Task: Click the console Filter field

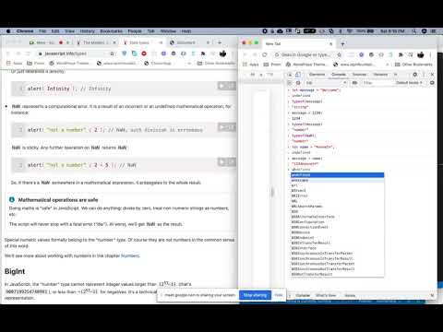Action: [377, 83]
